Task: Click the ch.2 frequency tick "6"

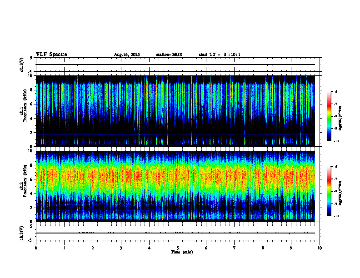Action: click(x=32, y=179)
